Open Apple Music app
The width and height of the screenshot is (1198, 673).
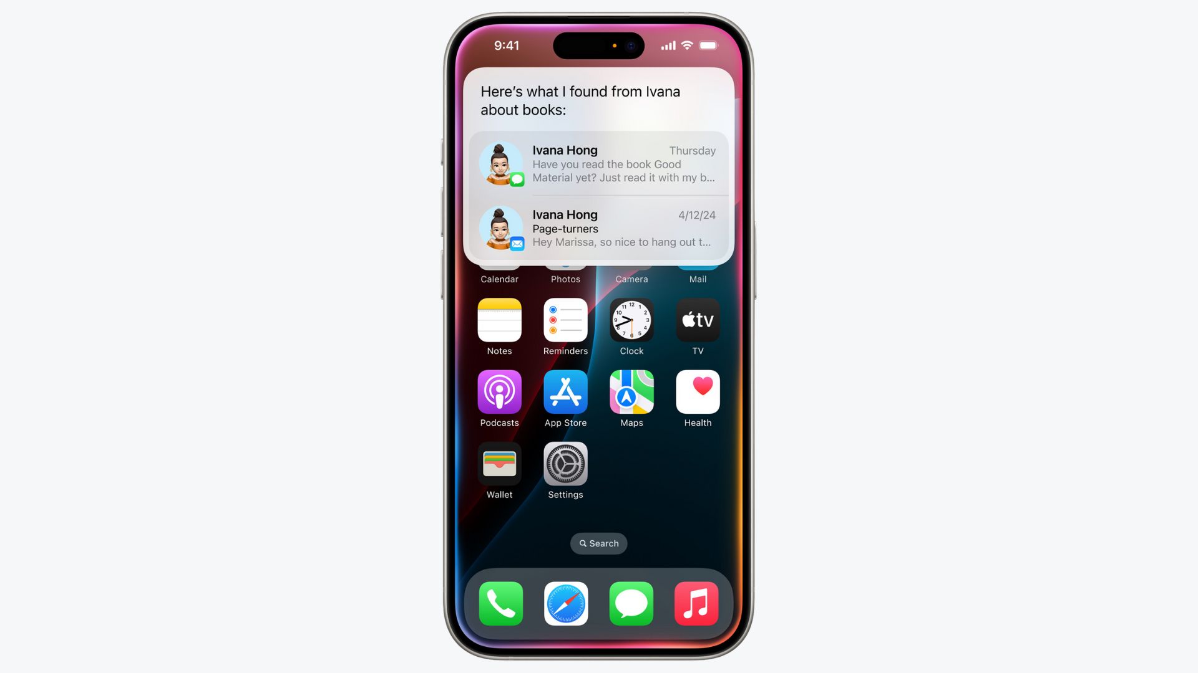click(x=696, y=603)
